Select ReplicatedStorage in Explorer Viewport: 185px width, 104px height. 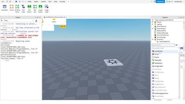(x=162, y=33)
